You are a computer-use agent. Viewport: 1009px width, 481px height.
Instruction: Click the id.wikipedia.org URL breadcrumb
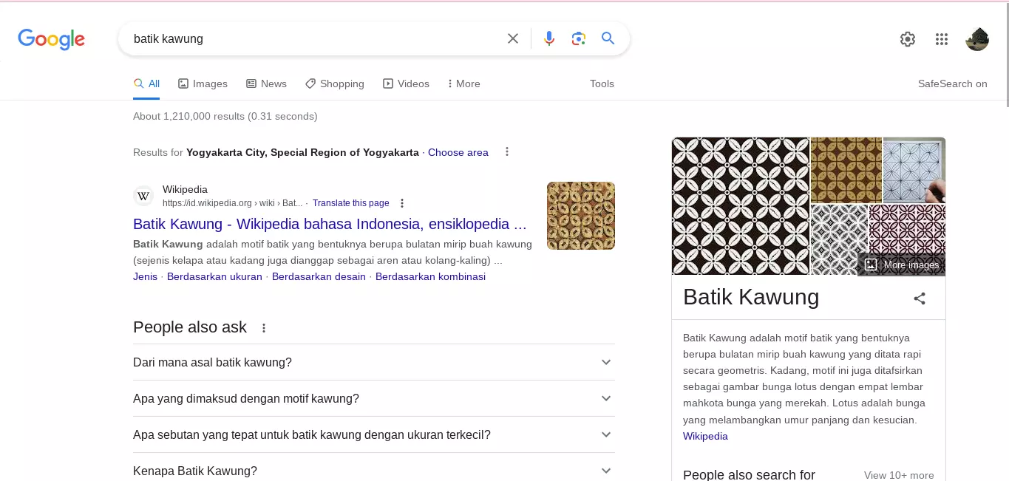click(232, 203)
